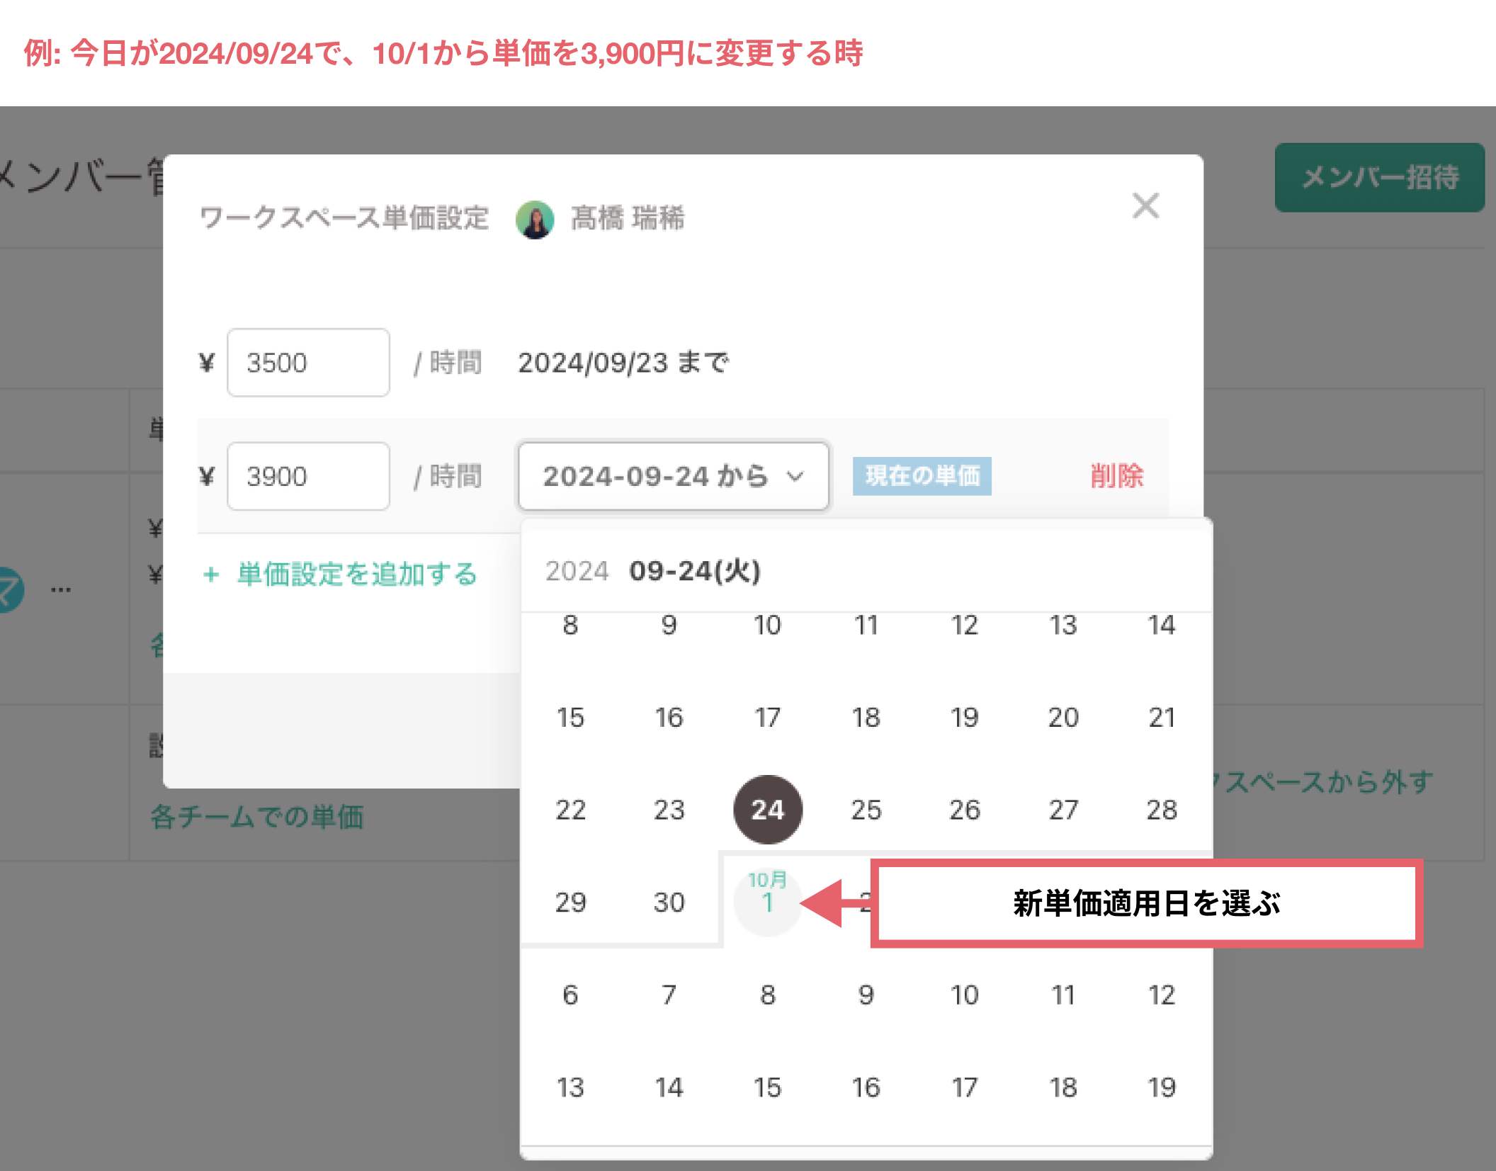Click the red 削除 delete link
This screenshot has height=1171, width=1496.
[1116, 476]
